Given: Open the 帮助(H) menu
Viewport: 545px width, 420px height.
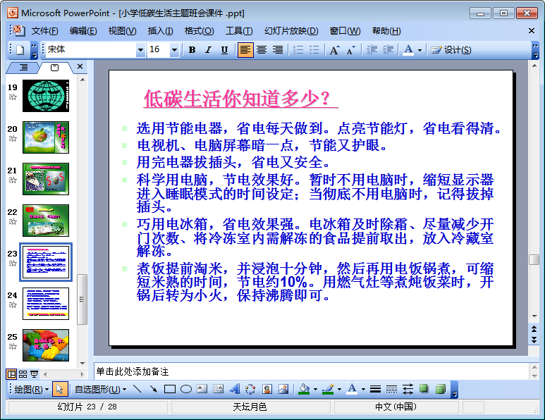Looking at the screenshot, I should (x=386, y=31).
